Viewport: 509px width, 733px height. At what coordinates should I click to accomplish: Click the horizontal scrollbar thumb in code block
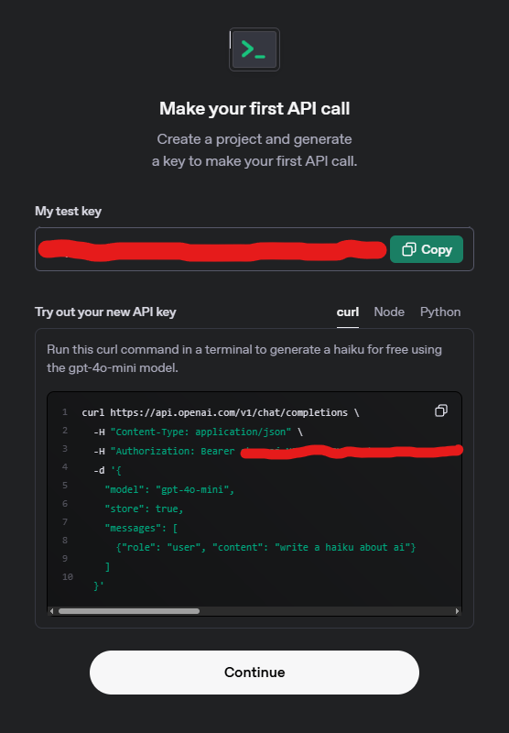tap(129, 611)
